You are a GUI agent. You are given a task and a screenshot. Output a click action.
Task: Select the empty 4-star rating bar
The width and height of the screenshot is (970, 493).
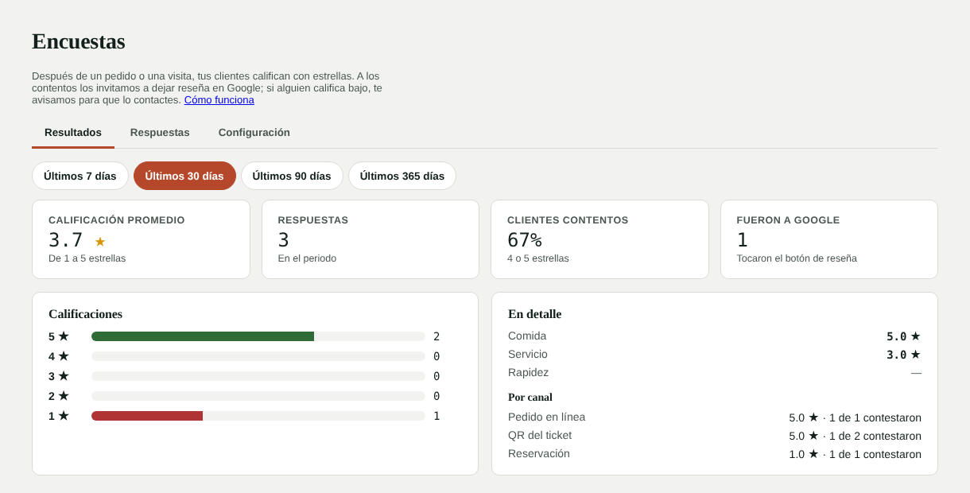click(x=258, y=356)
